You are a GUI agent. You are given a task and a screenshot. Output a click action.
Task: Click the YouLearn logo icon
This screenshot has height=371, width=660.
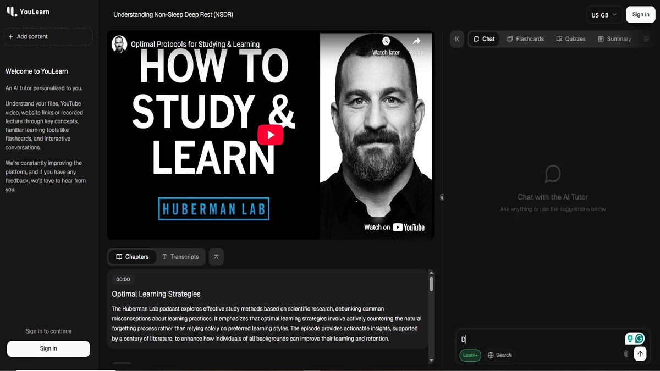coord(12,12)
